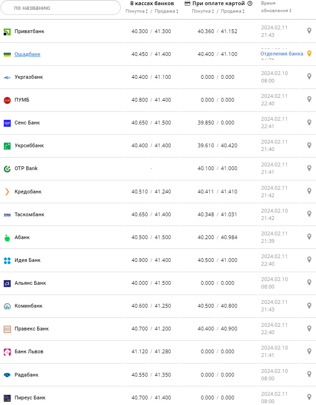Open the Ощадбанк link
The height and width of the screenshot is (405, 316).
click(27, 54)
